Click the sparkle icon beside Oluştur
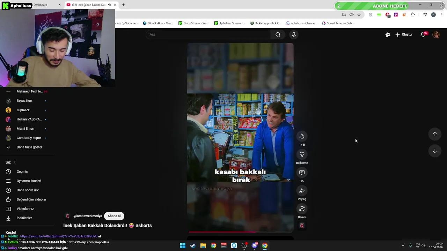The image size is (447, 251). [388, 35]
